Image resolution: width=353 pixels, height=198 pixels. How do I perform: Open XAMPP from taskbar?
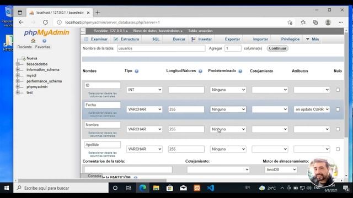click(x=197, y=188)
